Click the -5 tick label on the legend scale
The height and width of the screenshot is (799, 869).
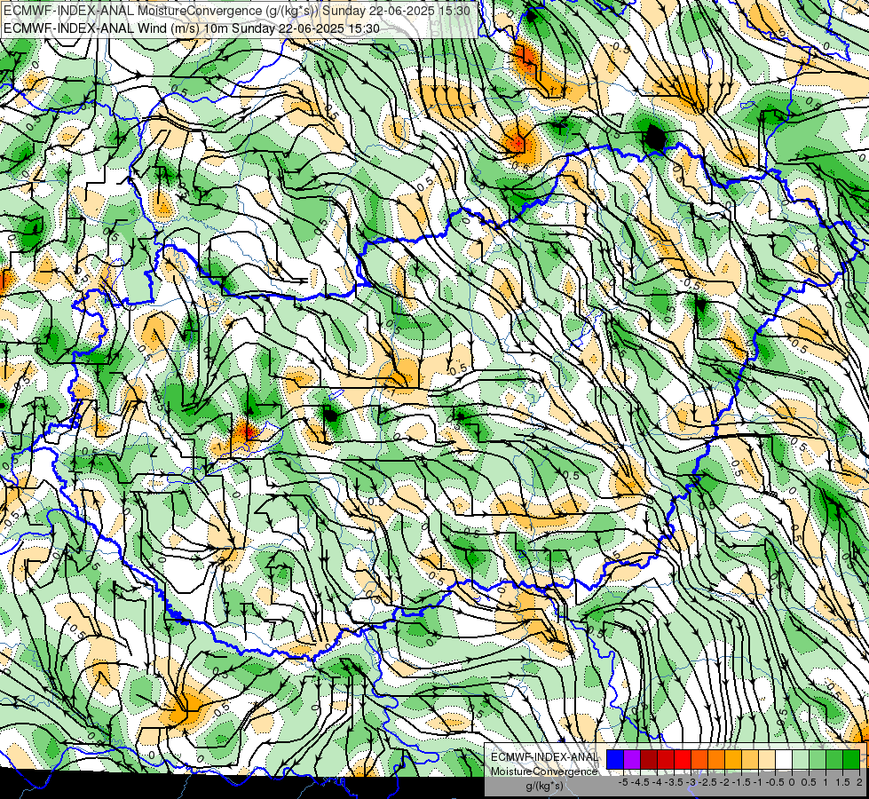click(623, 782)
